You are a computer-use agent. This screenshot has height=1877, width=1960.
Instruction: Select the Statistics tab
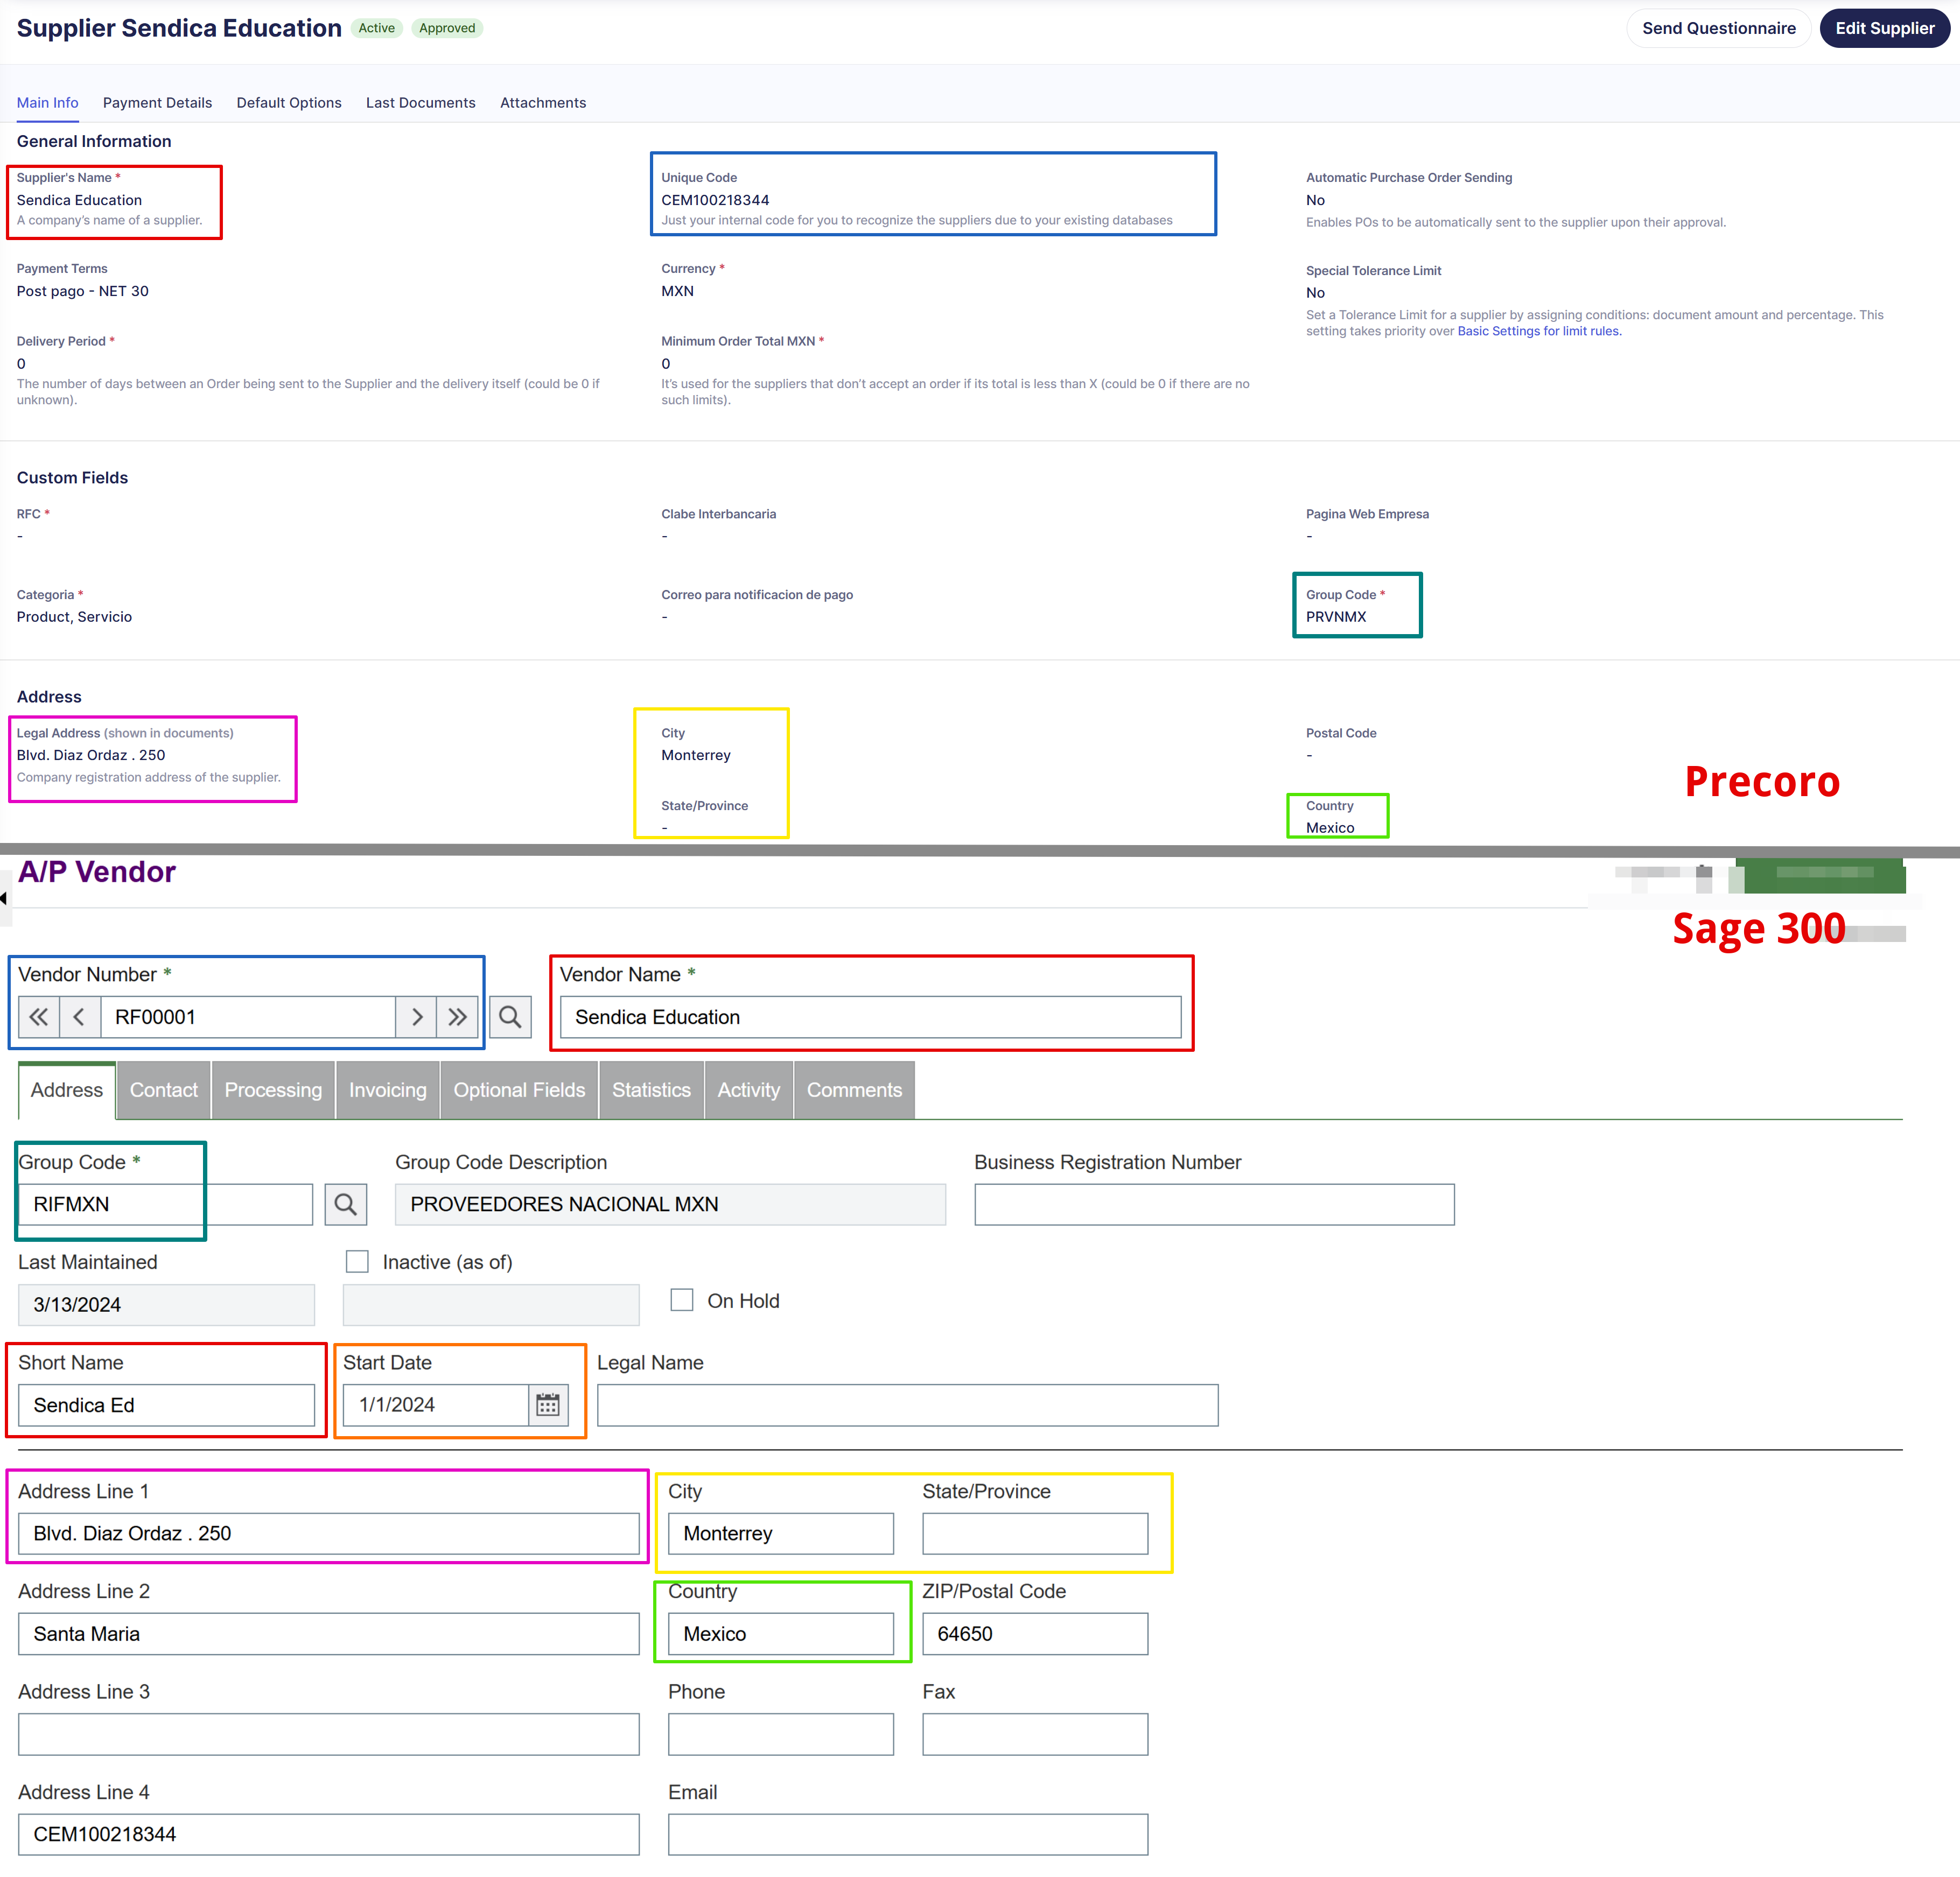point(651,1089)
